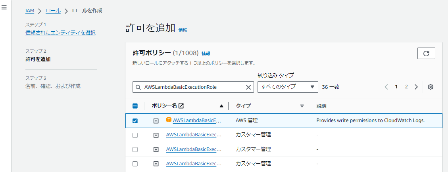Screen dimensions: 448x172
Task: Clear the policy search field
Action: tap(248, 87)
